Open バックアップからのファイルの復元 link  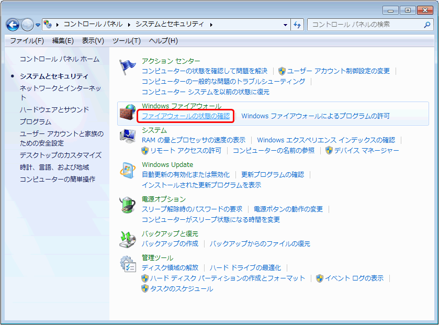[x=260, y=244]
